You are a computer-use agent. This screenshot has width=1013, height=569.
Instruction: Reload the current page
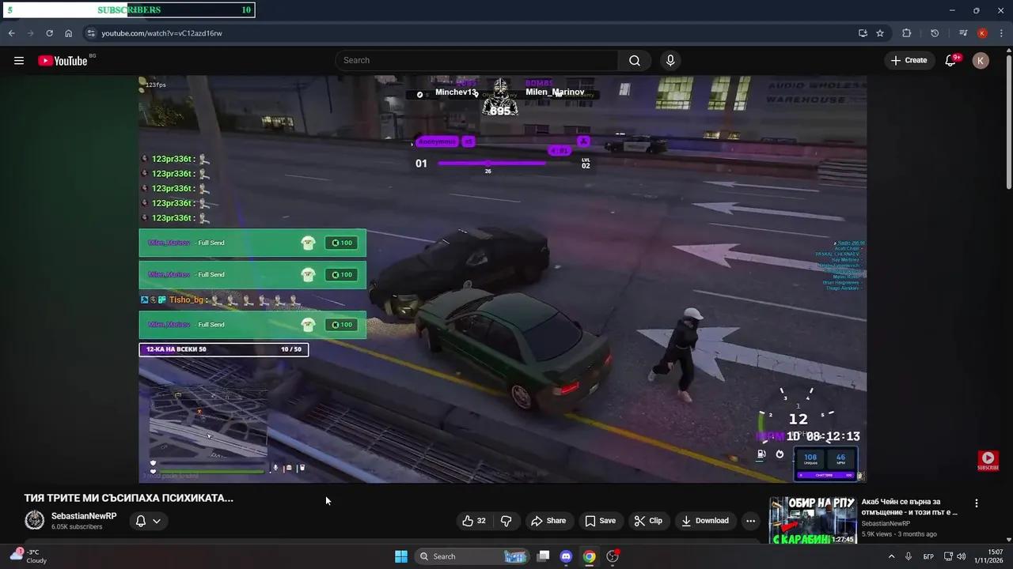tap(49, 33)
